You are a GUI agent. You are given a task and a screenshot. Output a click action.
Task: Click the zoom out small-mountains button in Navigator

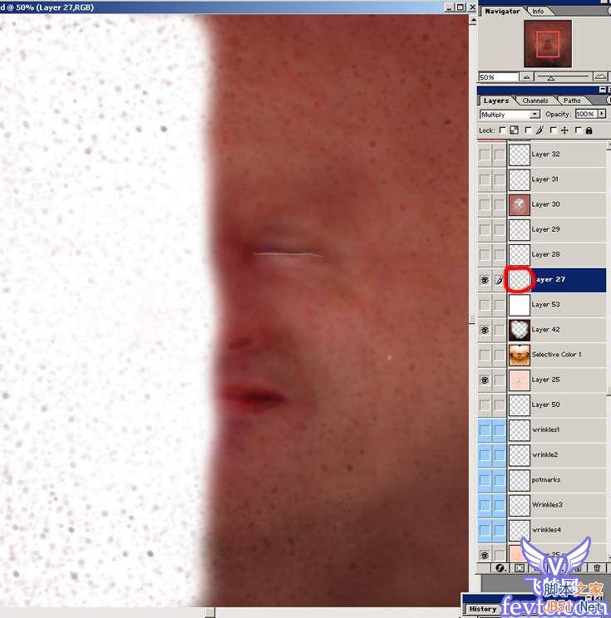tap(526, 77)
